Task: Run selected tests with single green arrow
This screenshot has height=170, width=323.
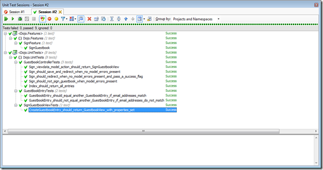Action: (13, 19)
